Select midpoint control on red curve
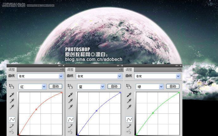This screenshot has width=218, height=136. [x=36, y=110]
